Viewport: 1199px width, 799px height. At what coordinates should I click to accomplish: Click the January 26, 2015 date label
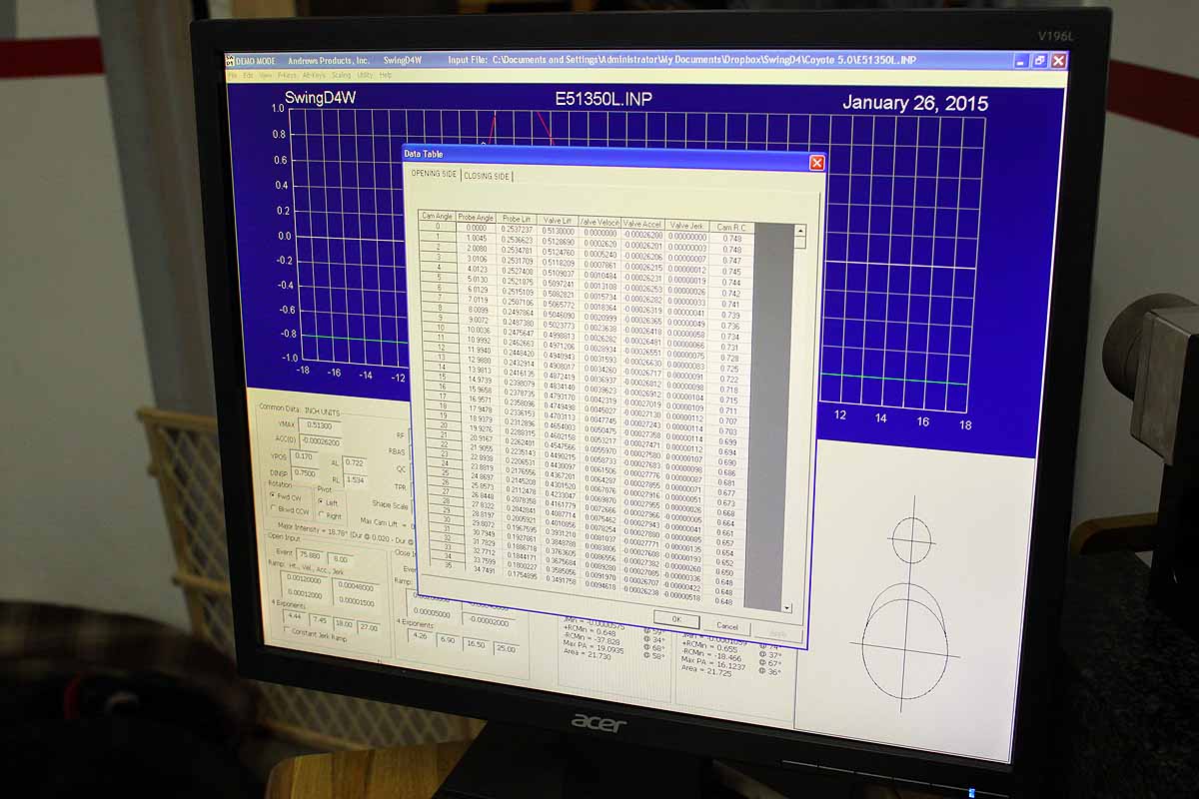click(914, 103)
